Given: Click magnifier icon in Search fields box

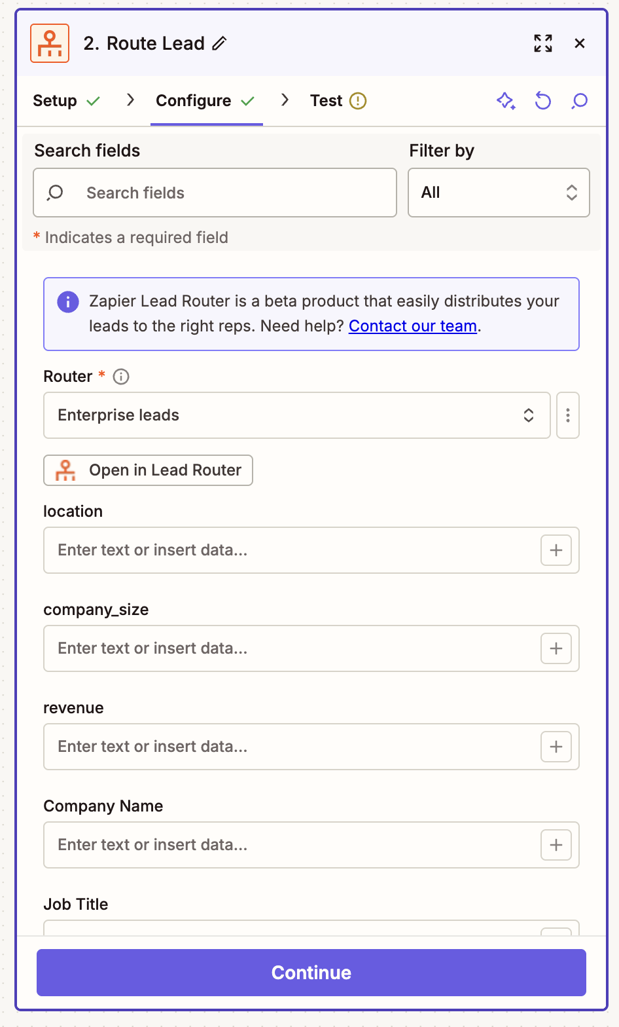Looking at the screenshot, I should point(56,193).
